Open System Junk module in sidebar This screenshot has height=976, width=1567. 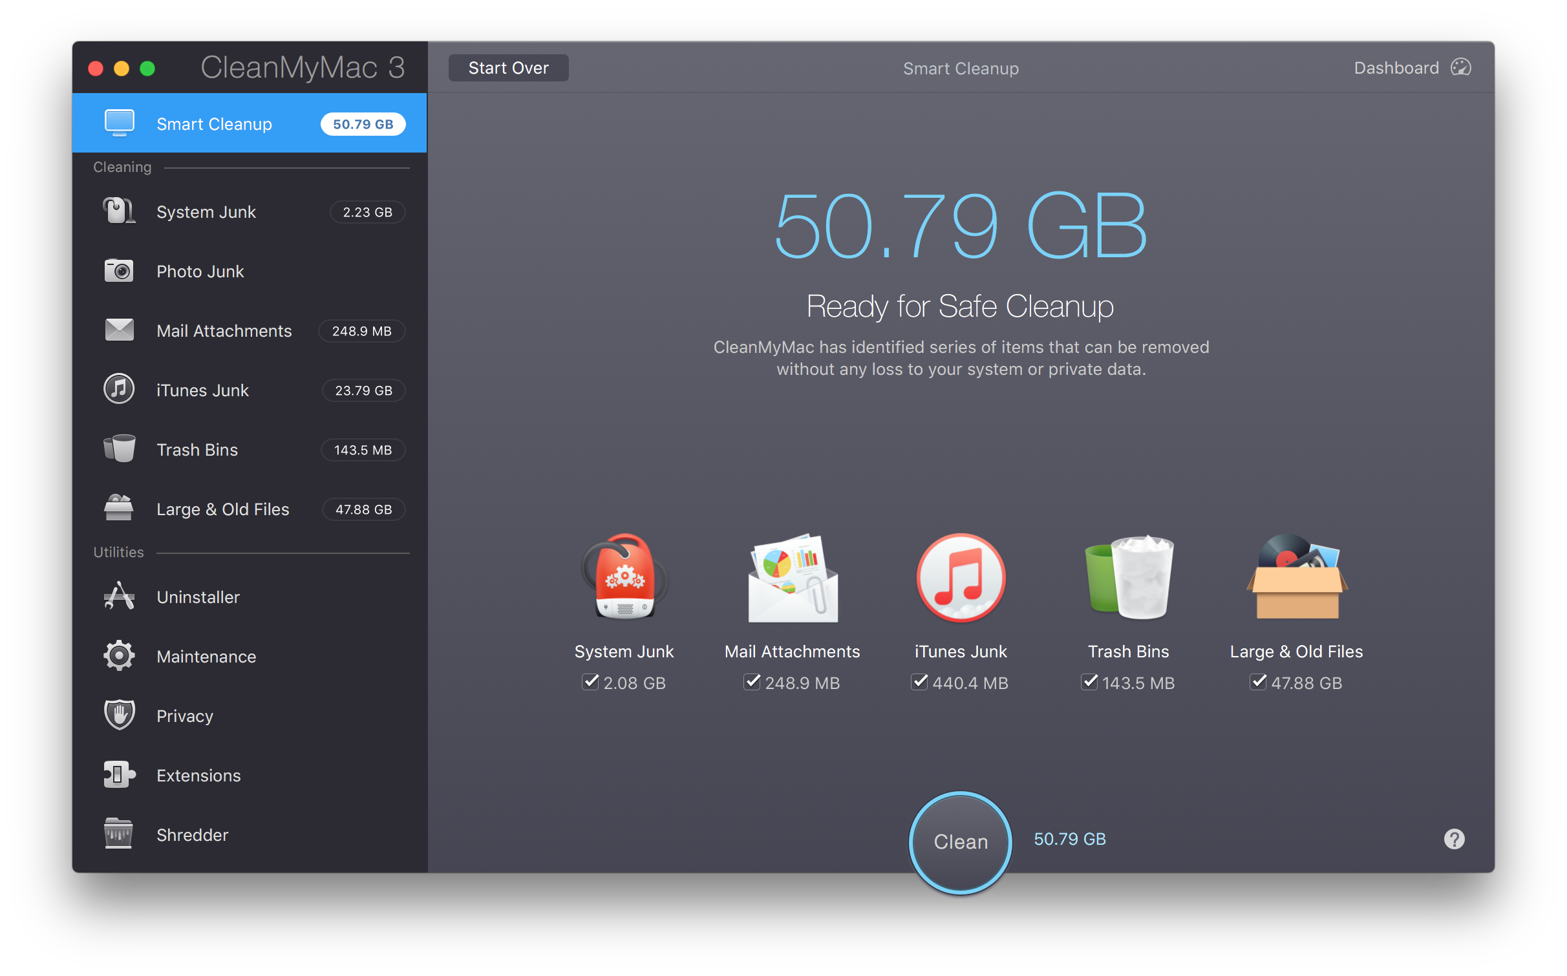(x=250, y=211)
